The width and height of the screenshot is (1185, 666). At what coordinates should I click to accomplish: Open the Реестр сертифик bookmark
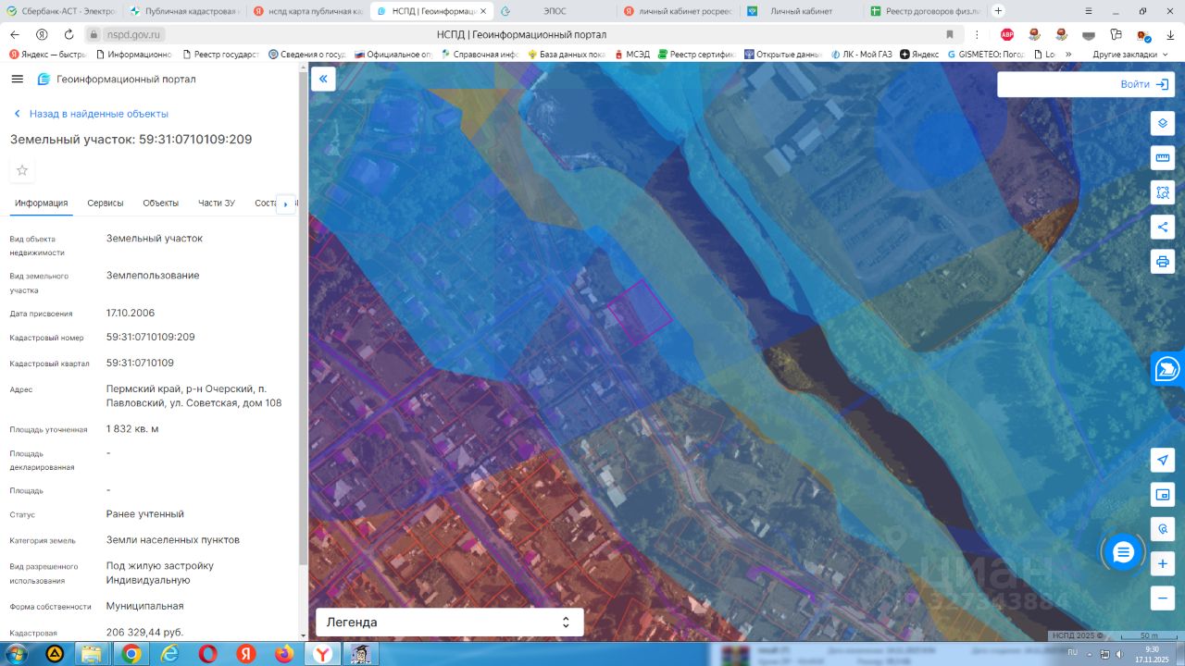click(698, 54)
